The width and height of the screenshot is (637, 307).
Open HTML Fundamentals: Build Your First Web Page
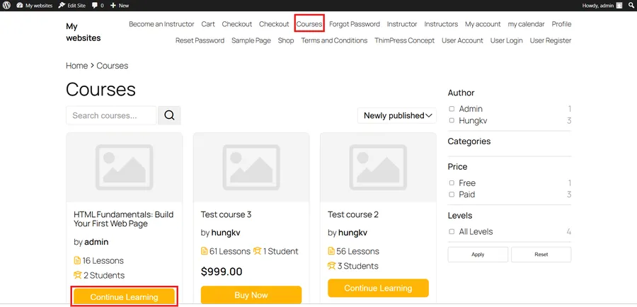(x=123, y=219)
